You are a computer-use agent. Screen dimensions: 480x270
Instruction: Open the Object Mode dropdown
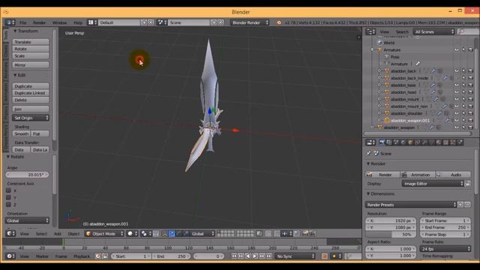pos(104,233)
